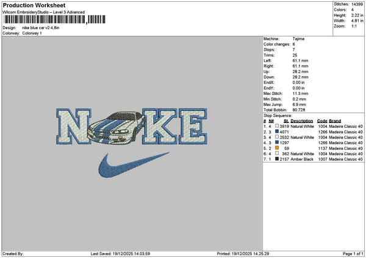Image resolution: width=366 pixels, height=258 pixels.
Task: Click the 'Description' column header
Action: point(302,121)
